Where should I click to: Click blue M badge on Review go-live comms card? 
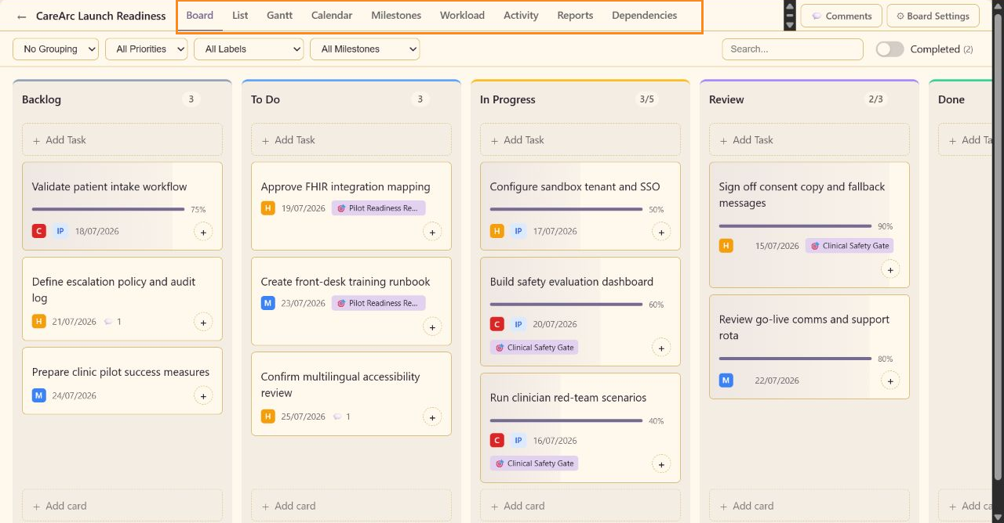pyautogui.click(x=726, y=381)
